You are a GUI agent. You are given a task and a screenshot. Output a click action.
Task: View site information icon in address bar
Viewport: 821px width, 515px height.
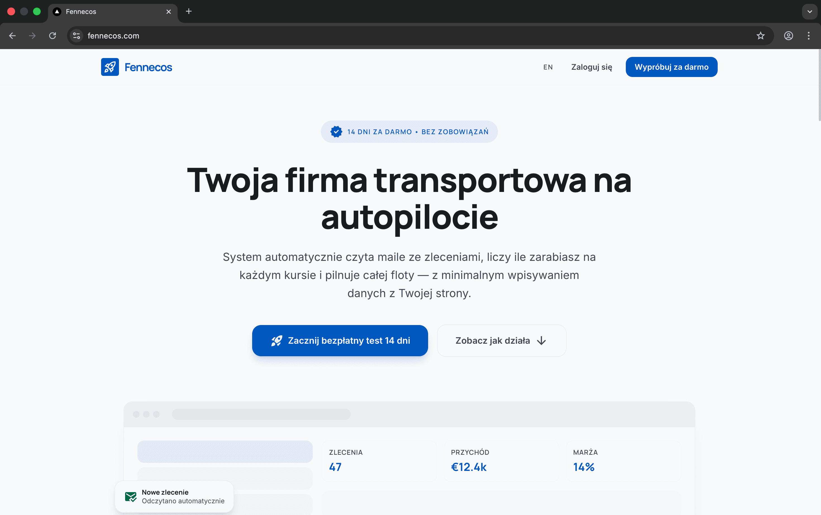coord(77,36)
